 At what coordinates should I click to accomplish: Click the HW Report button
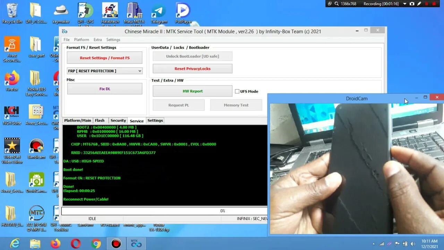point(193,91)
